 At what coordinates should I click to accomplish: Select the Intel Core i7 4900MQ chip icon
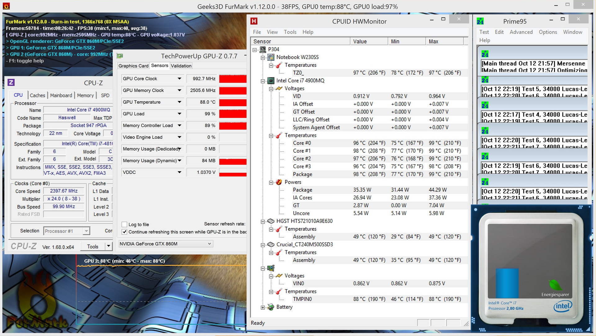271,81
